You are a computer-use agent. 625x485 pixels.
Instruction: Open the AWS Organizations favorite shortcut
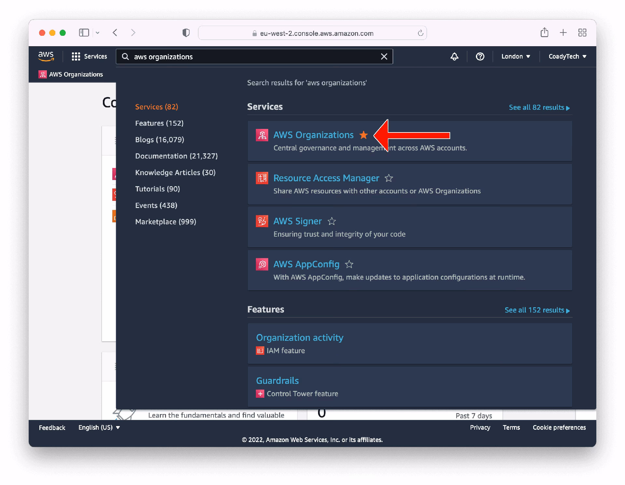(71, 75)
